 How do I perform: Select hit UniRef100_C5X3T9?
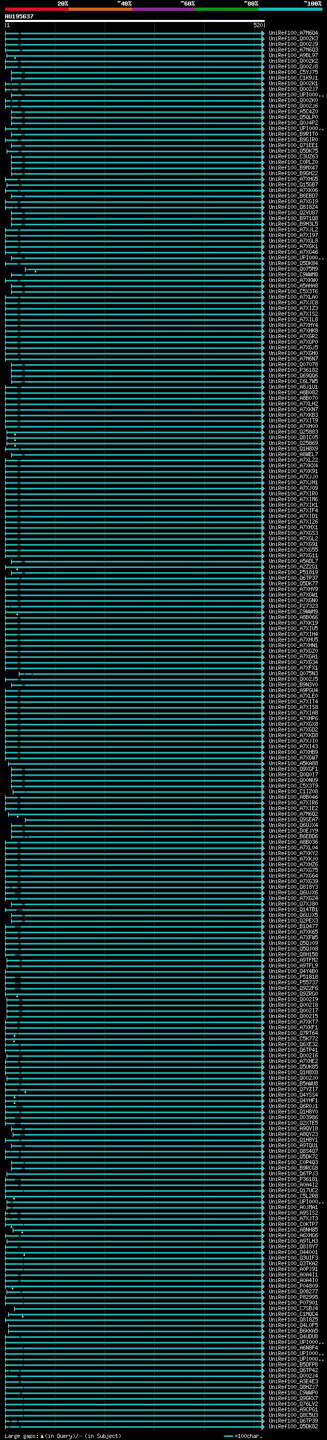coord(293,786)
